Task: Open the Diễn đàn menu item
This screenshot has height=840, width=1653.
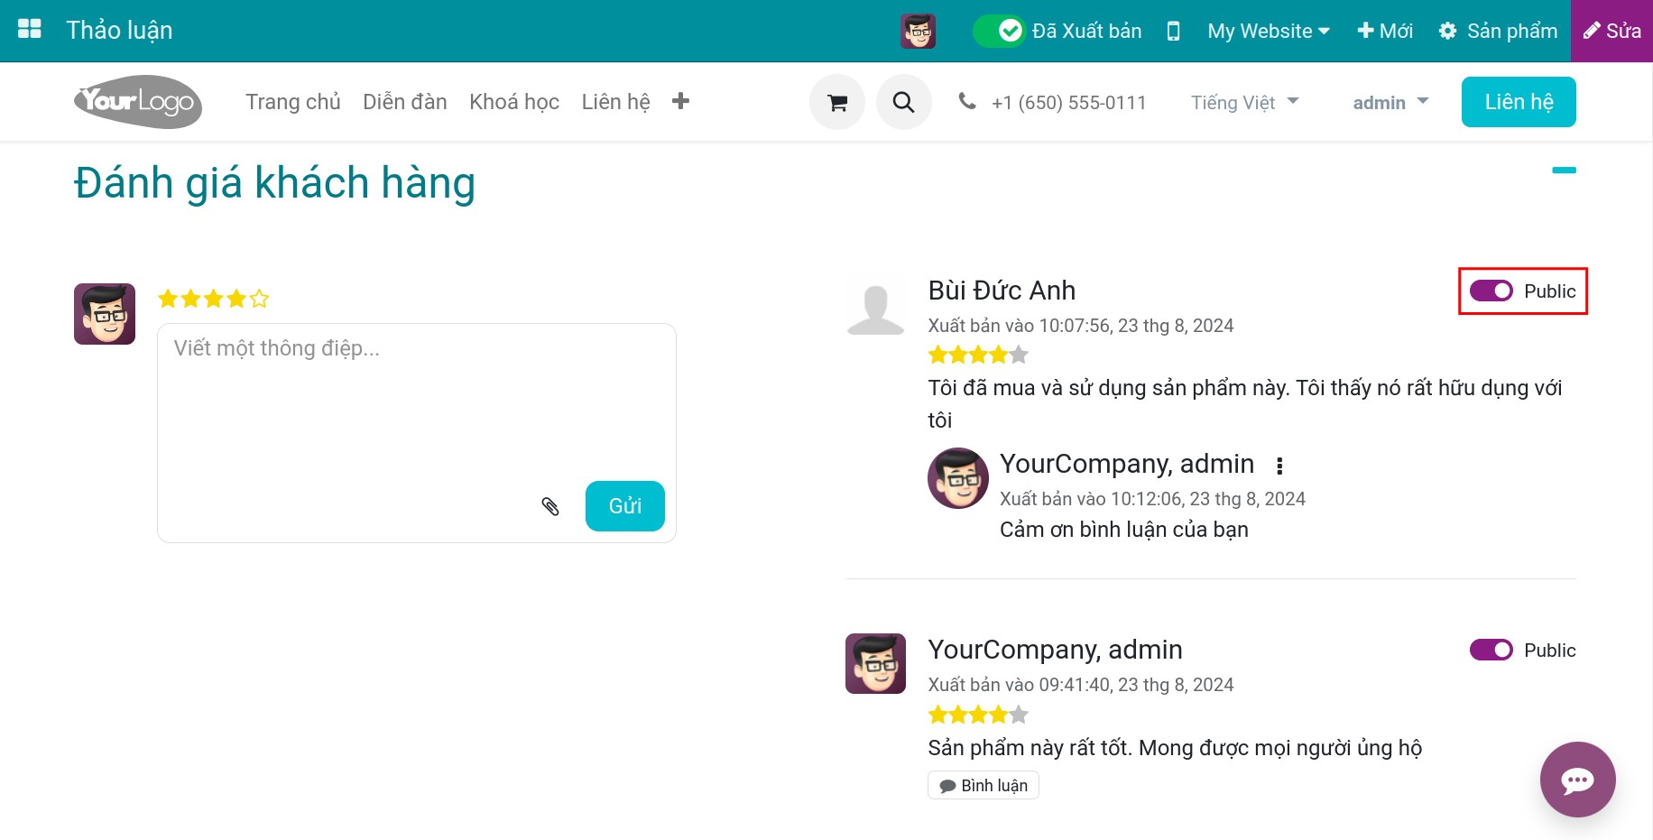Action: pyautogui.click(x=405, y=102)
